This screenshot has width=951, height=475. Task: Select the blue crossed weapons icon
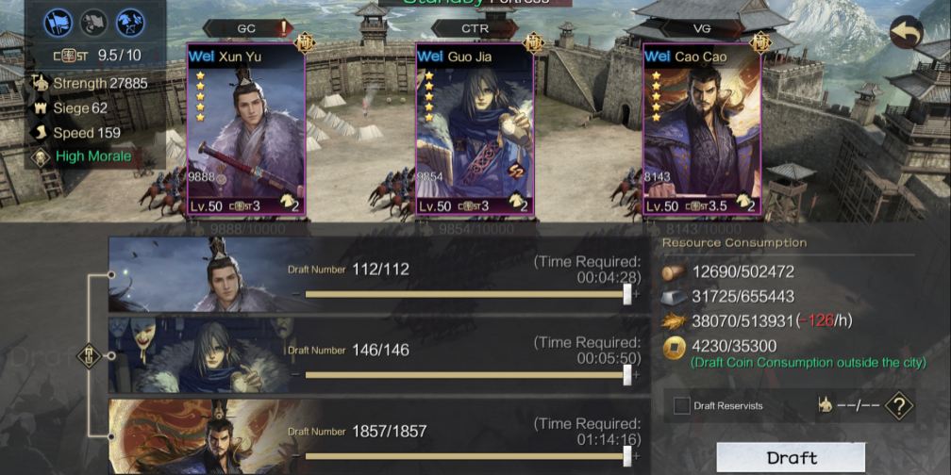coord(130,23)
